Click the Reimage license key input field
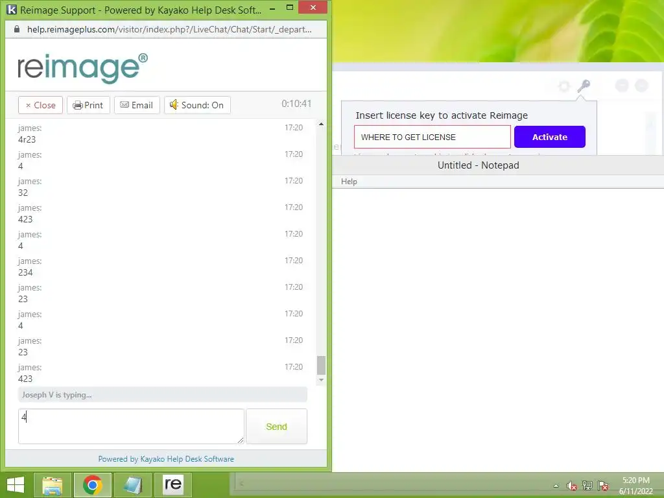 (x=433, y=137)
